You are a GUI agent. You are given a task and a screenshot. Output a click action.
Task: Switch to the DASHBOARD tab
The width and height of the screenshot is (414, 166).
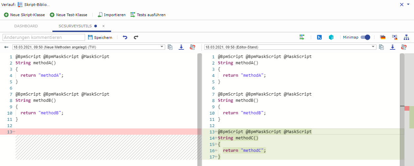pyautogui.click(x=26, y=26)
